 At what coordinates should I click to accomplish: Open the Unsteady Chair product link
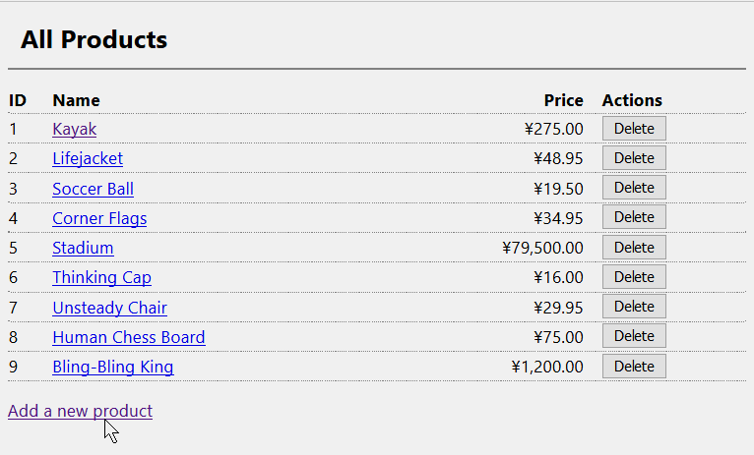[x=109, y=308]
